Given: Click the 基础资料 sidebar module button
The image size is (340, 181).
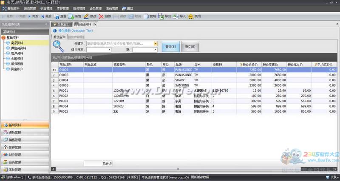Looking at the screenshot, I should 25,125.
